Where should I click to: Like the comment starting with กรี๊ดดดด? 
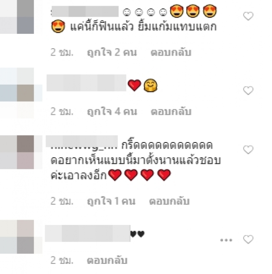coord(248,150)
